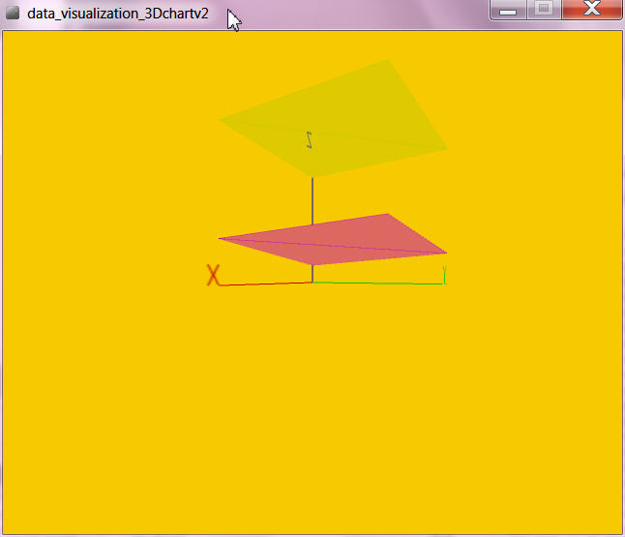This screenshot has height=537, width=625.
Task: Minimize the 3D chart window
Action: (x=507, y=10)
